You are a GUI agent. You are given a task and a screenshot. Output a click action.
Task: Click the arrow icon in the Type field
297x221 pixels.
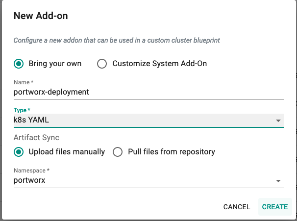click(x=278, y=121)
